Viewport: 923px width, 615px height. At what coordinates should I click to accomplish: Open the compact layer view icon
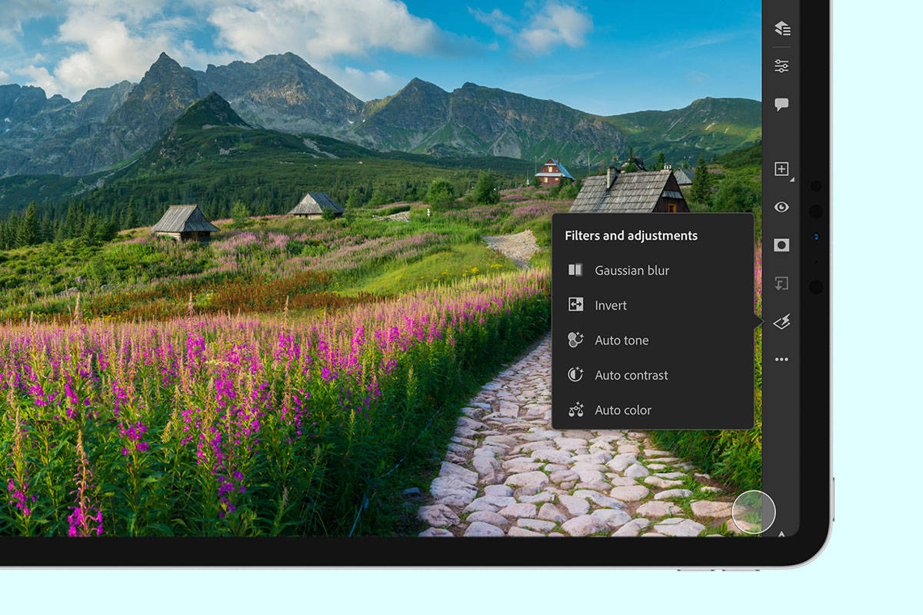coord(781,28)
